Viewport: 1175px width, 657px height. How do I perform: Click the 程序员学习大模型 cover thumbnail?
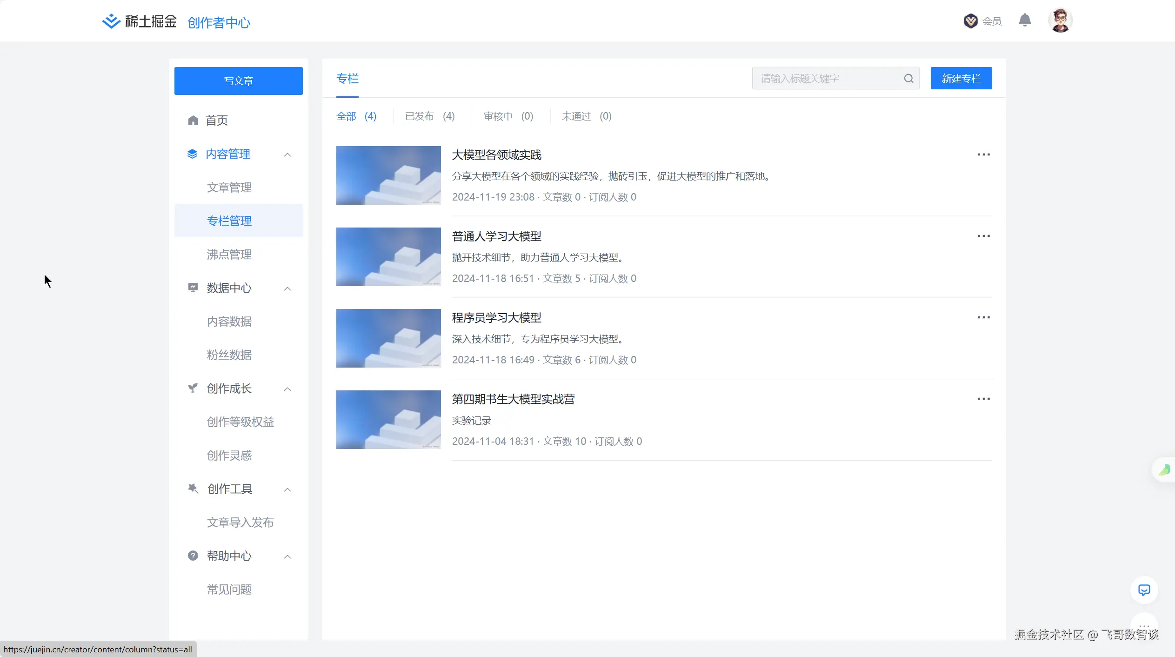pos(388,338)
